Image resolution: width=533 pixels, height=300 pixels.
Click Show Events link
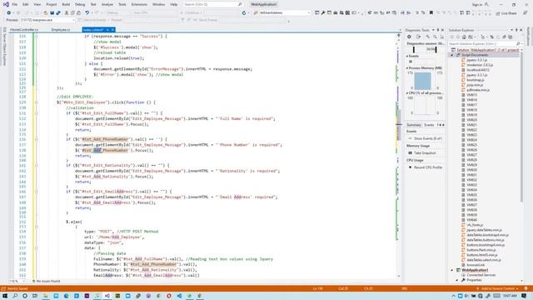point(428,138)
